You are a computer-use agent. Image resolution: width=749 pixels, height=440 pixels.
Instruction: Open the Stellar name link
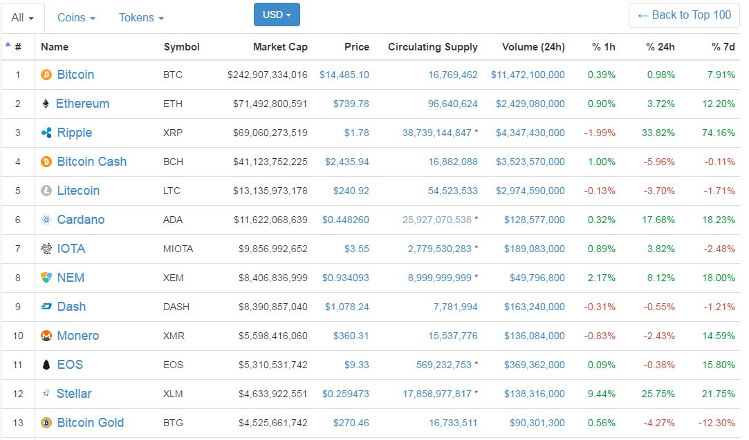(74, 394)
